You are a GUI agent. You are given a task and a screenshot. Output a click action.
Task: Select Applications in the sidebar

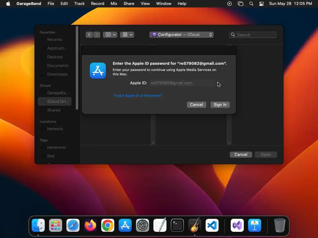pyautogui.click(x=55, y=48)
